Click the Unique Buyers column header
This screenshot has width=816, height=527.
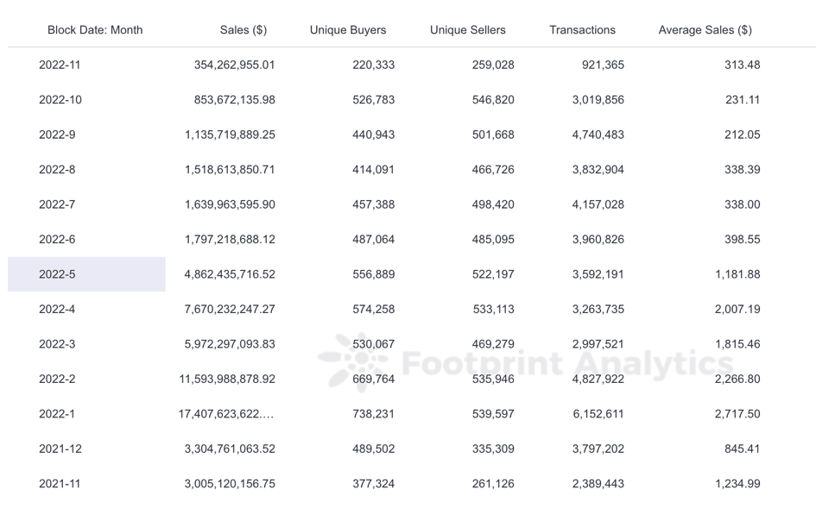point(348,30)
